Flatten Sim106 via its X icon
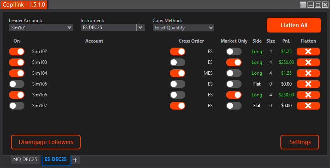 pos(308,95)
